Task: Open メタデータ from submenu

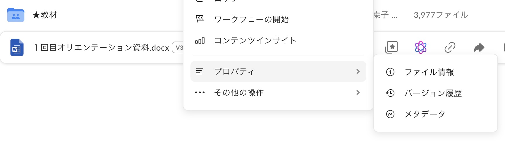Action: click(425, 114)
